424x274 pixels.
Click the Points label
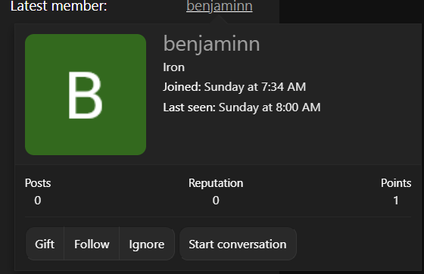coord(396,183)
